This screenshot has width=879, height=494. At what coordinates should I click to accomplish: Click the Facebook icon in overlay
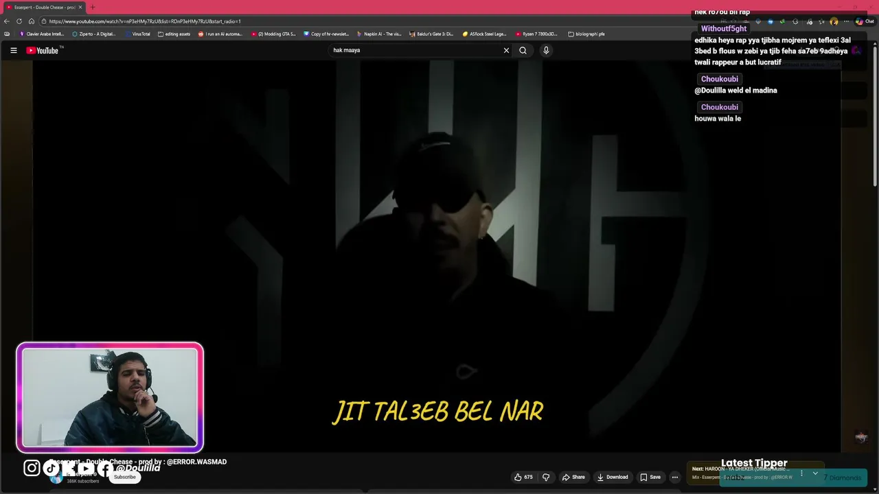coord(104,468)
